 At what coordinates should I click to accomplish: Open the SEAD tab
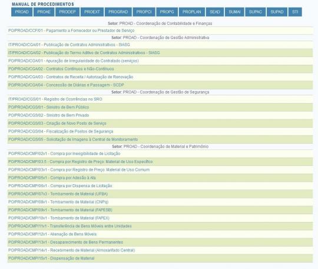pos(215,12)
